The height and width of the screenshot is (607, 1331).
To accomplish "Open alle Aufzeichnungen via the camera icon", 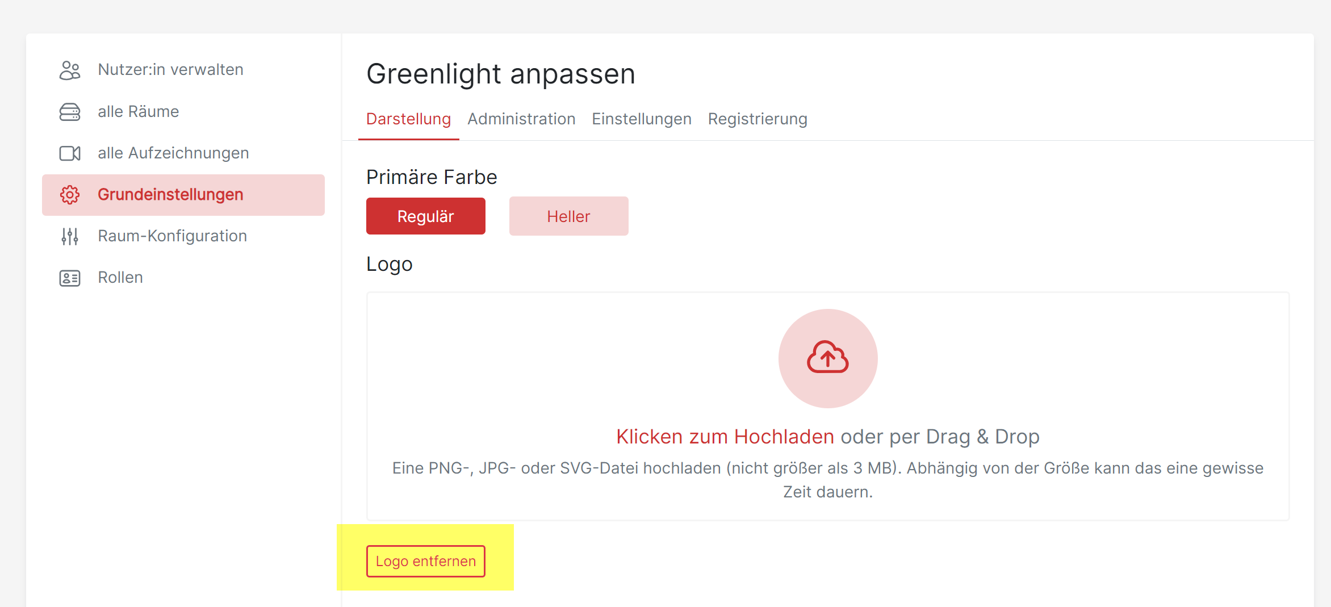I will (x=69, y=153).
